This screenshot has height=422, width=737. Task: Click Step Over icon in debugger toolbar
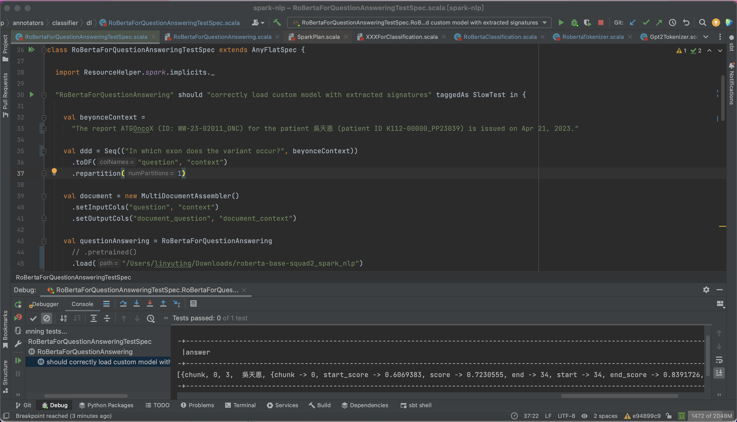pyautogui.click(x=123, y=303)
